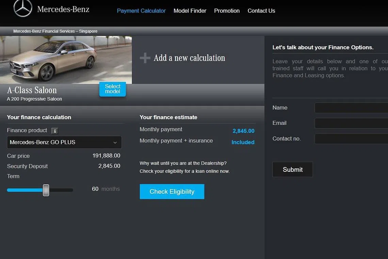
Task: Open the Promotion menu item
Action: click(x=227, y=11)
